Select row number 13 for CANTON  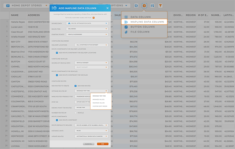(7, 81)
